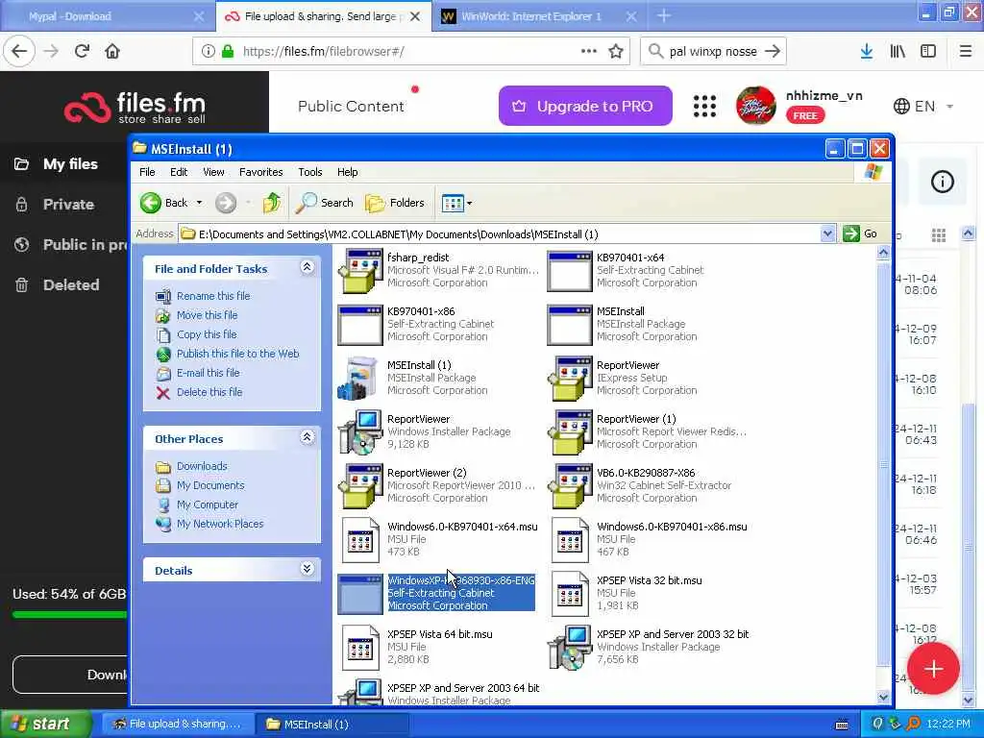This screenshot has height=738, width=984.
Task: Select XPSEP Vista 32 bit.msu icon
Action: [570, 594]
